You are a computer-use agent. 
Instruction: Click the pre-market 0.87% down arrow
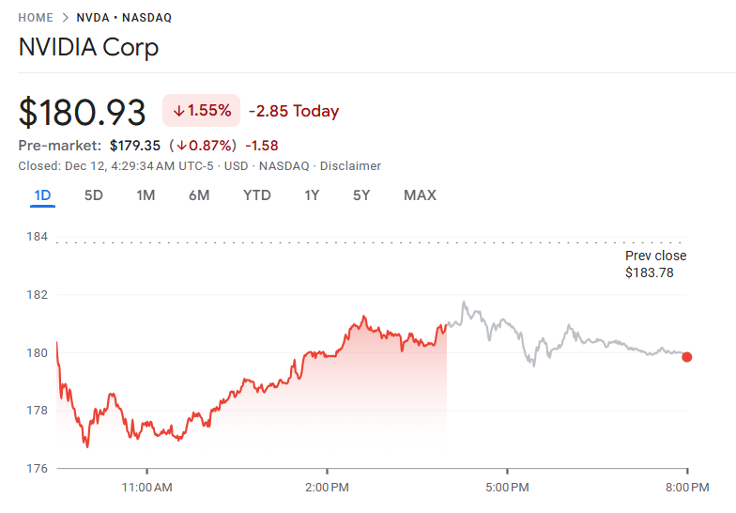click(182, 146)
